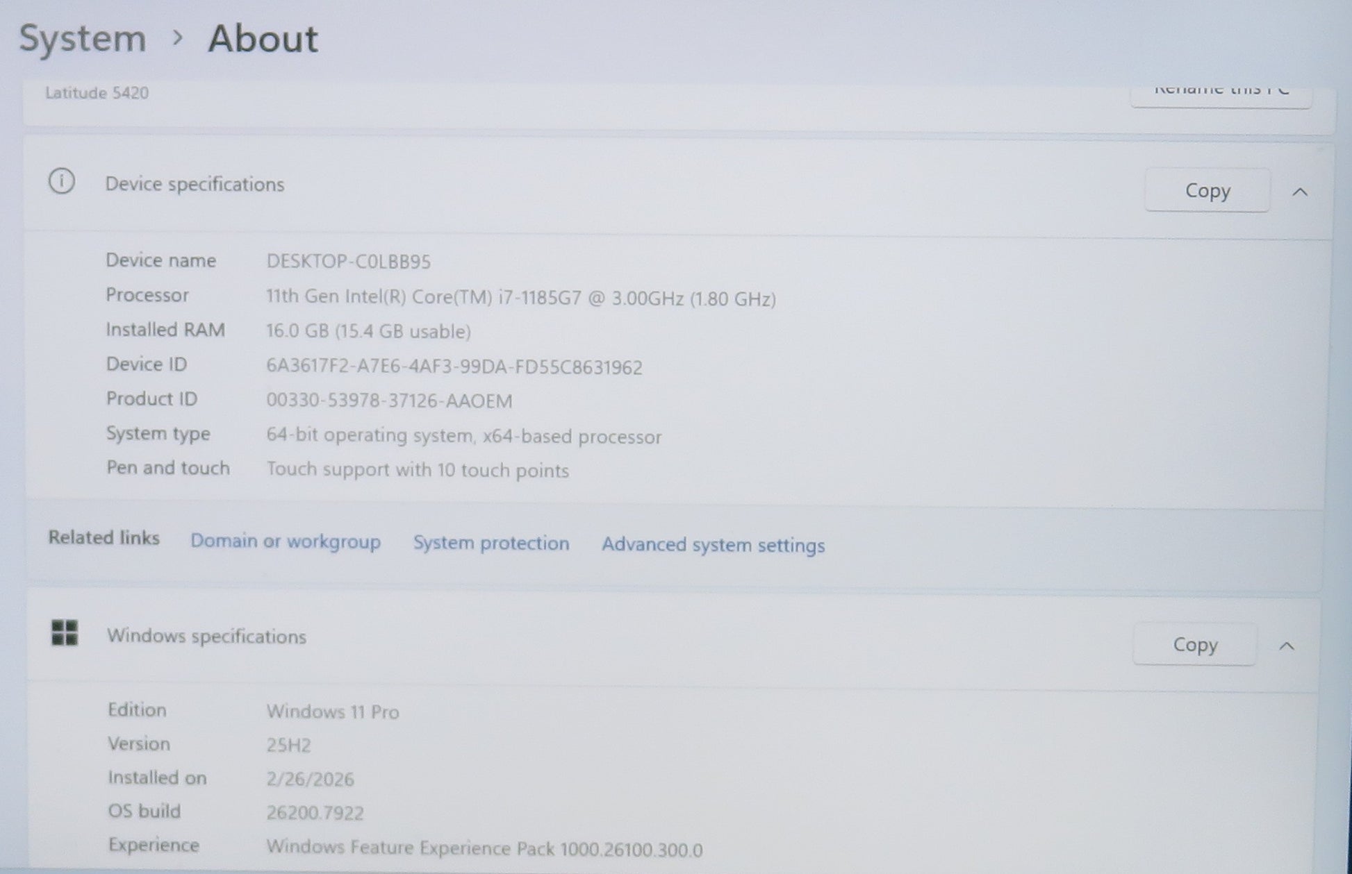Click the Product ID value
Viewport: 1352px width, 874px height.
click(x=389, y=401)
